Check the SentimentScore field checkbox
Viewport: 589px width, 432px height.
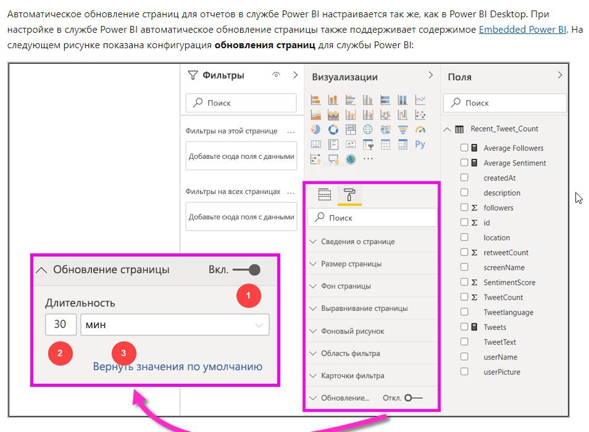[x=464, y=282]
